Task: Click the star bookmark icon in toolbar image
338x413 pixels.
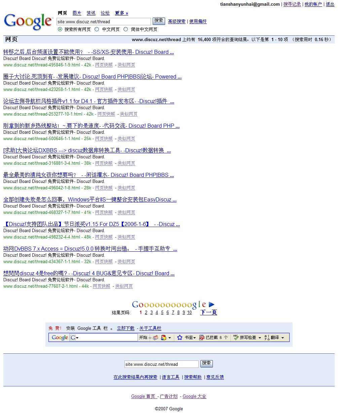Action: [x=180, y=338]
